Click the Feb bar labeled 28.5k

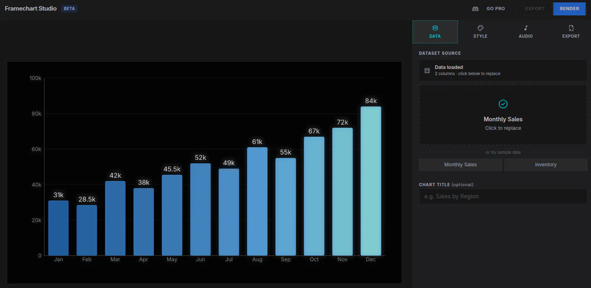(87, 230)
